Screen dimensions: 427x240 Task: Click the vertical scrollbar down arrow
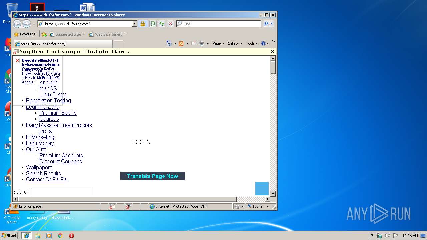(273, 194)
